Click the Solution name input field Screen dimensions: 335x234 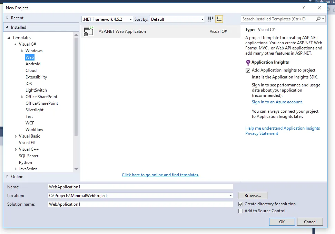140,204
